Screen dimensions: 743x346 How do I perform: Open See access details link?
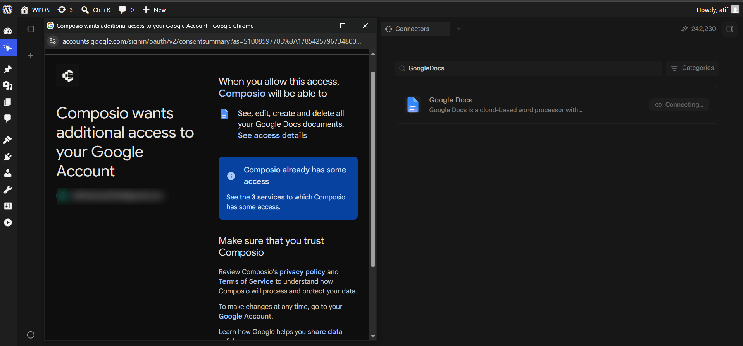[272, 135]
